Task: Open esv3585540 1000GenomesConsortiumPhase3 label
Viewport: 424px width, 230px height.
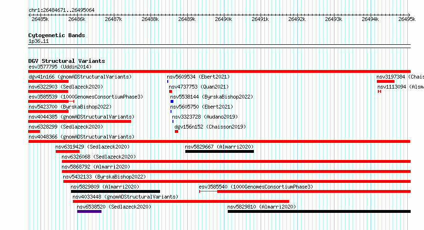Action: pos(256,187)
